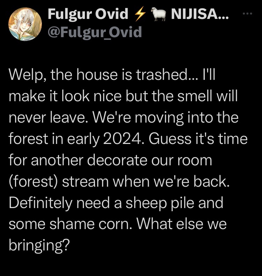Open the @Fulgur_Ovid handle link
This screenshot has width=262, height=276.
tap(95, 32)
